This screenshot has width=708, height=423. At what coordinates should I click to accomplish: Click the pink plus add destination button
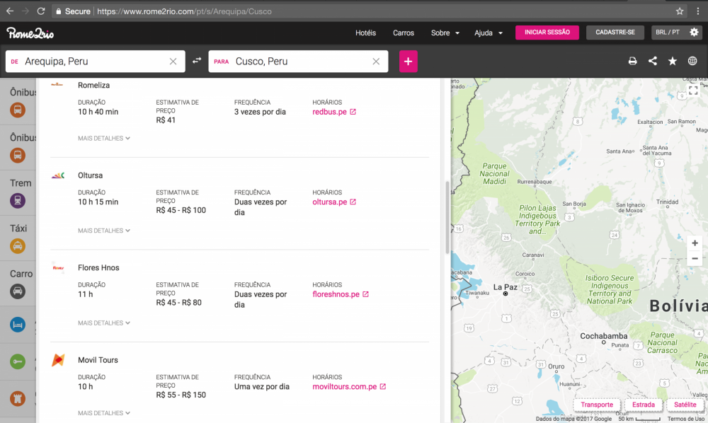408,62
